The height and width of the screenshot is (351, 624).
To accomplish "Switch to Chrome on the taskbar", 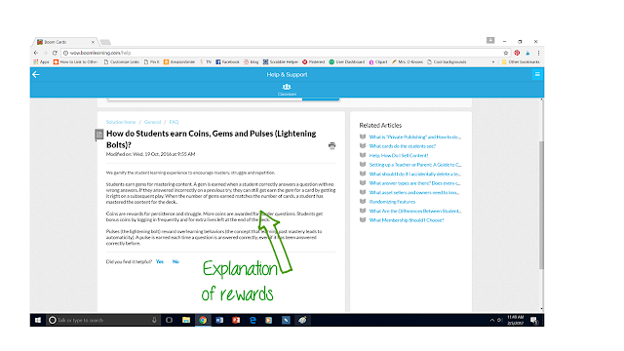I will coord(203,320).
